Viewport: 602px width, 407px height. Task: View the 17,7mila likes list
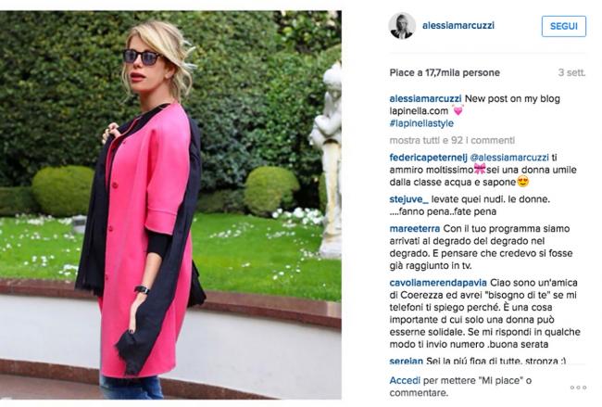coord(445,72)
